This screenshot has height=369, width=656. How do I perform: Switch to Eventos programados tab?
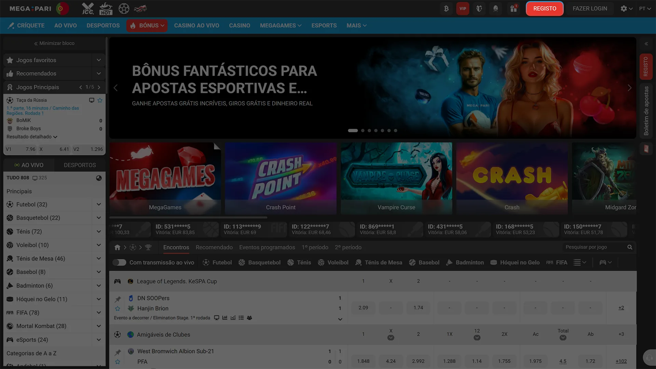[x=267, y=247]
